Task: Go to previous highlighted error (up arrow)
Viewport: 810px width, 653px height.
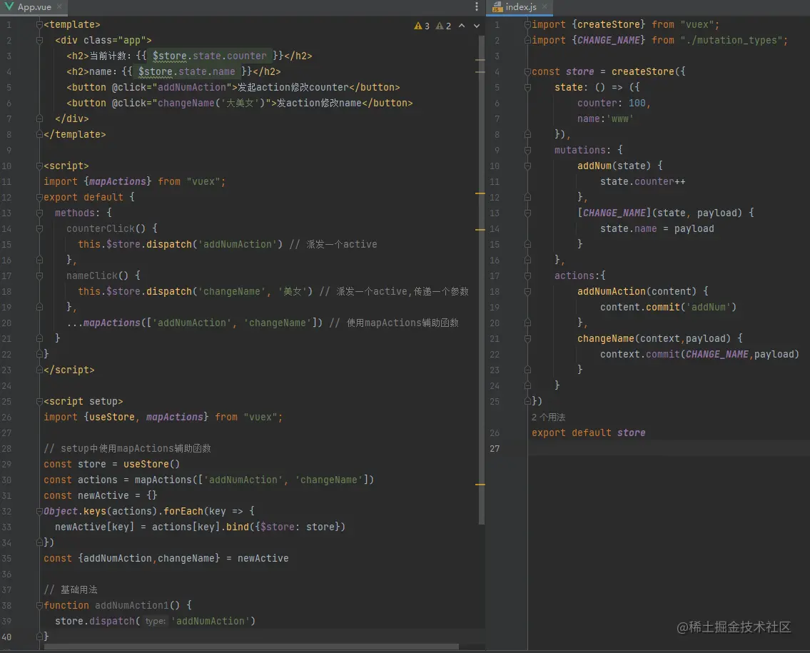Action: (x=462, y=26)
